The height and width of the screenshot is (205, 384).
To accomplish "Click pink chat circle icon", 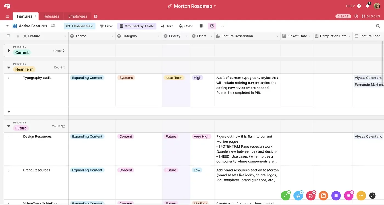I will click(x=349, y=196).
